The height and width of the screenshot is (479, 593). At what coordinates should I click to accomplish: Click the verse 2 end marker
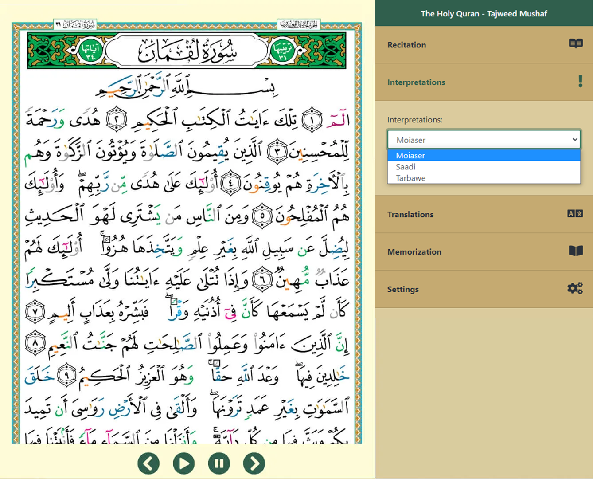click(x=117, y=120)
